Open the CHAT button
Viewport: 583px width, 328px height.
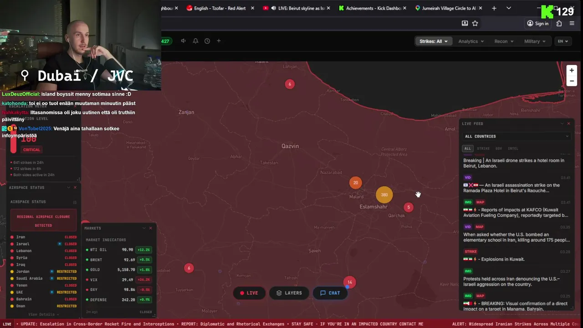[330, 293]
